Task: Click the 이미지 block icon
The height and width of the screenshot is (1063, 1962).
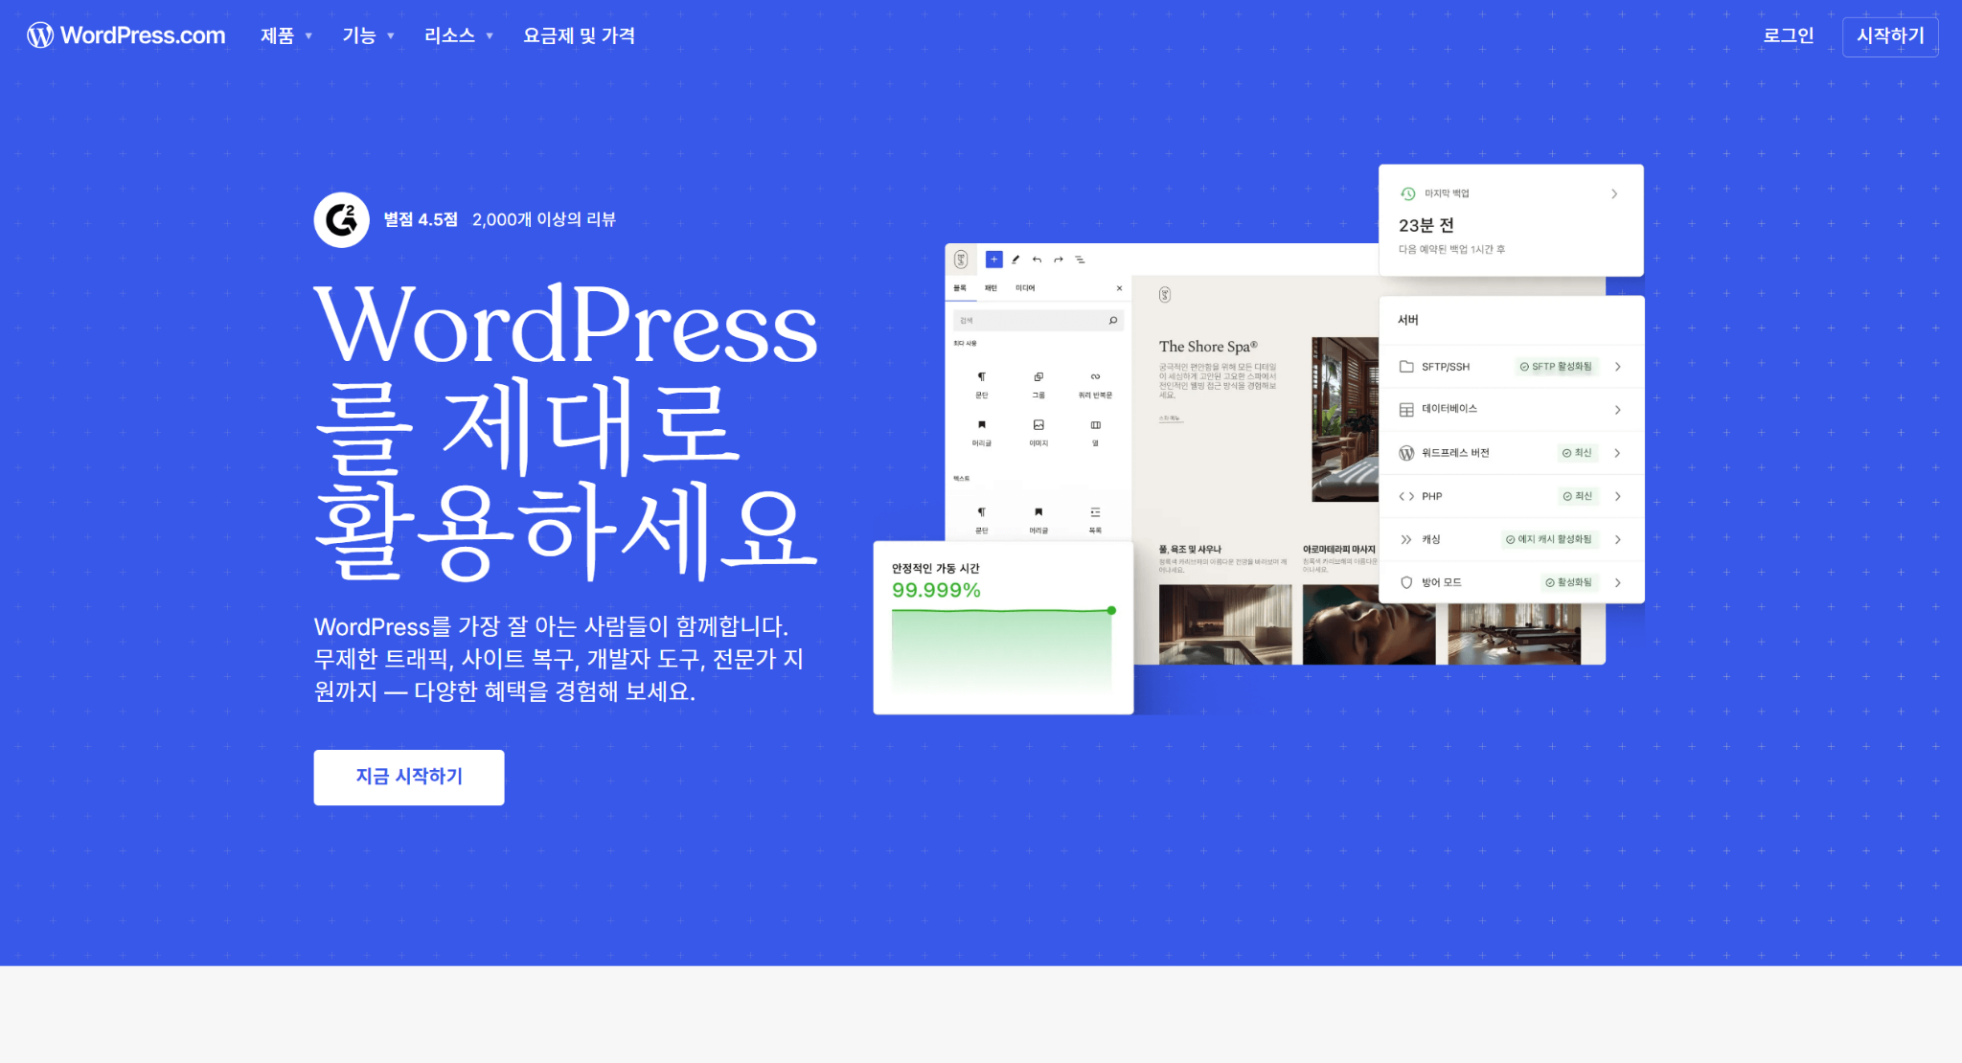Action: [1038, 425]
